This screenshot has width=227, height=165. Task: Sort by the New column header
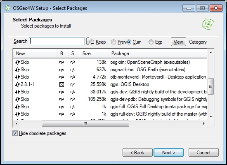[35, 53]
